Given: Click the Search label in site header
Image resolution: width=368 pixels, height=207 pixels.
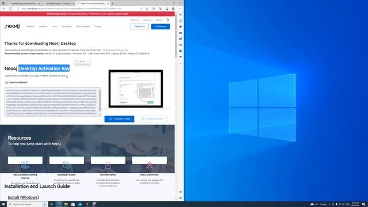Looking at the screenshot, I should pos(159,20).
